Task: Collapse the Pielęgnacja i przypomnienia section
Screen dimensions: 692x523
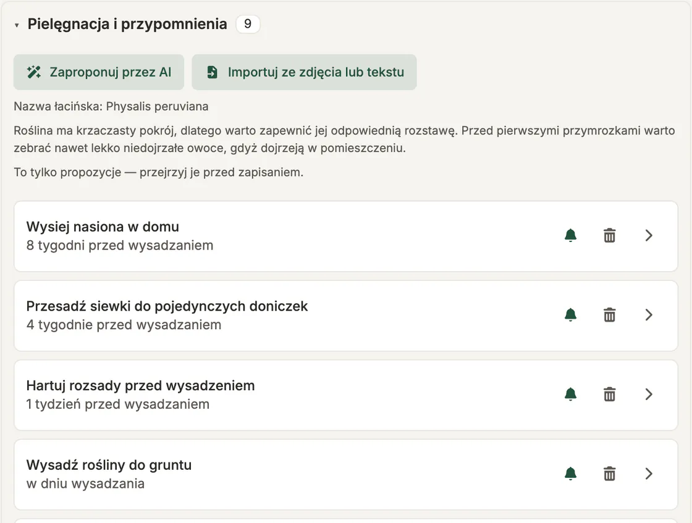Action: tap(17, 25)
